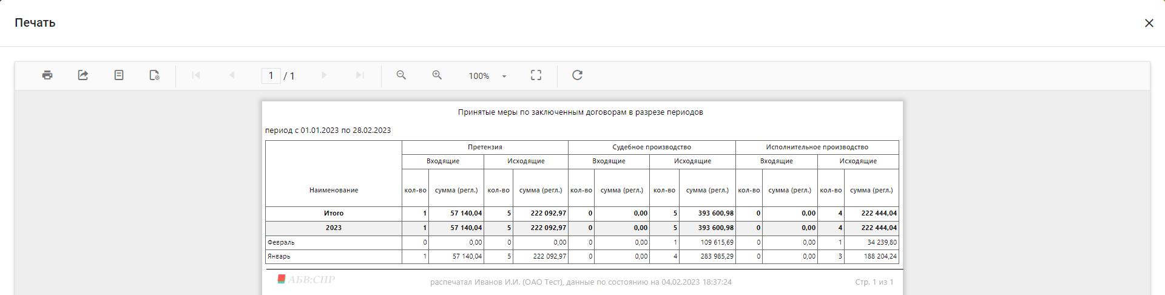Click the page indicator Стр. 1 из 1
1165x295 pixels.
(x=874, y=282)
